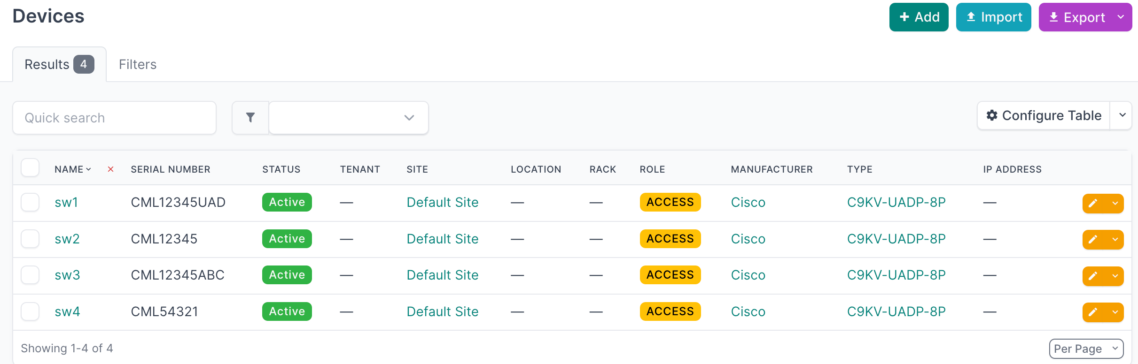Select the Results tab

pos(59,64)
